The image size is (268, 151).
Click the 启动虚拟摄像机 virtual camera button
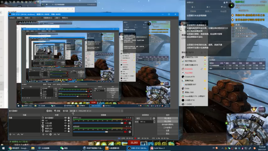(167, 124)
